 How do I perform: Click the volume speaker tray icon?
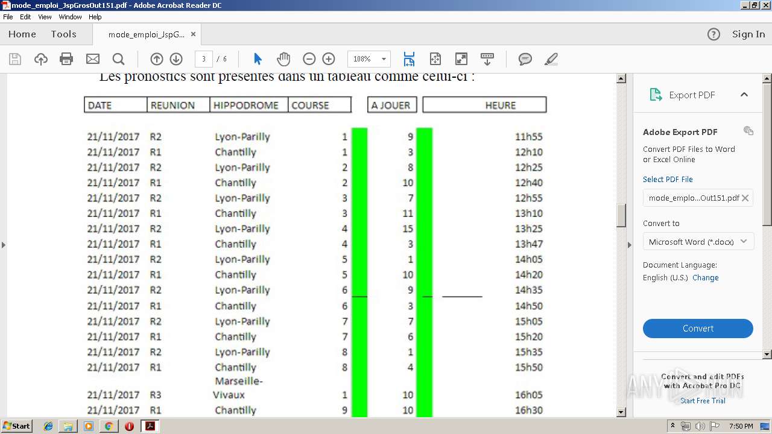point(699,426)
